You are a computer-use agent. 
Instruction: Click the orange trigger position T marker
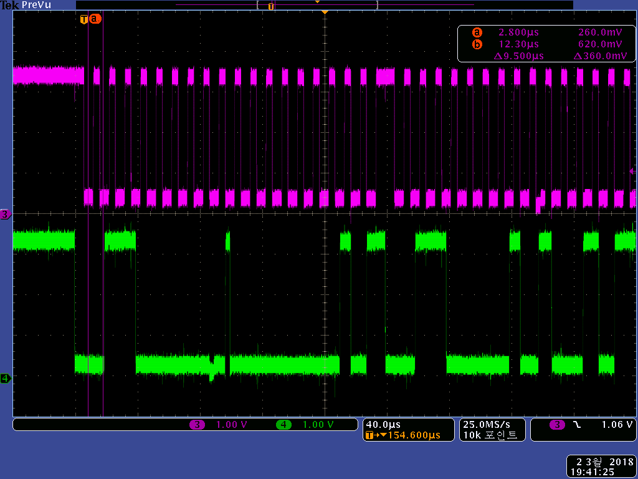(84, 19)
